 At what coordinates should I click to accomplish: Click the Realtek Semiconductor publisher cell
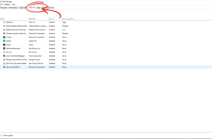(x=37, y=30)
